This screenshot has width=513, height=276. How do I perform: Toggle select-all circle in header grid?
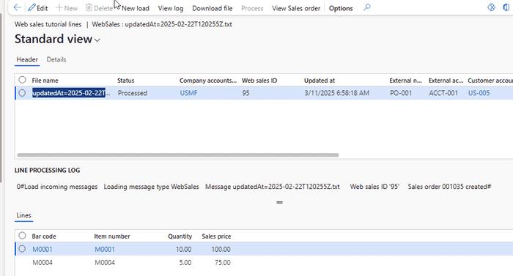click(x=22, y=80)
